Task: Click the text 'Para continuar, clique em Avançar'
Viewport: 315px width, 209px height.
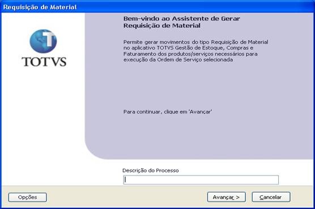Action: click(168, 112)
